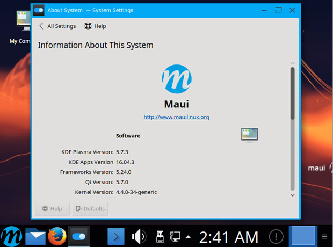Open the http://www.mauilinux.org link
The width and height of the screenshot is (333, 247).
coord(176,117)
